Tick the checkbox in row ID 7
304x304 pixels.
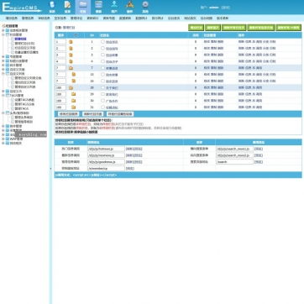pyautogui.click(x=102, y=68)
